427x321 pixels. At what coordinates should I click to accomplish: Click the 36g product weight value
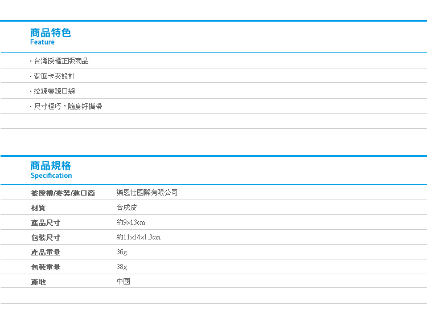[122, 252]
